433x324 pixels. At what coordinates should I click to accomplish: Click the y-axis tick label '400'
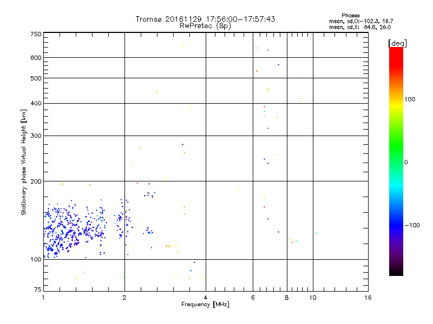tap(36, 103)
